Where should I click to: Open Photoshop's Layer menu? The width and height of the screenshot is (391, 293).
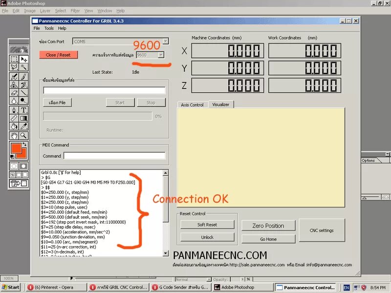point(45,11)
